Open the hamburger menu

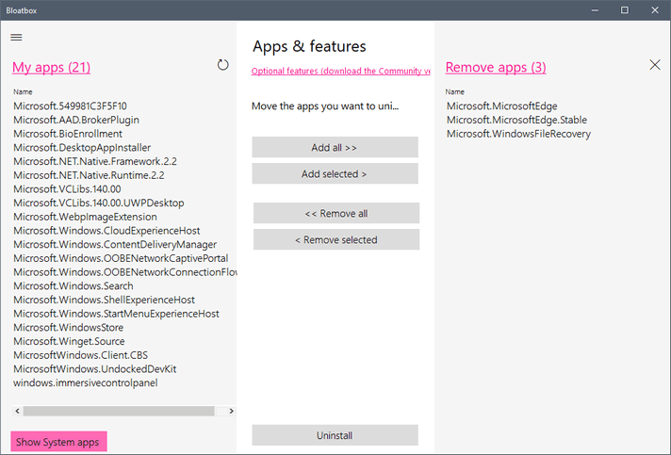point(16,37)
